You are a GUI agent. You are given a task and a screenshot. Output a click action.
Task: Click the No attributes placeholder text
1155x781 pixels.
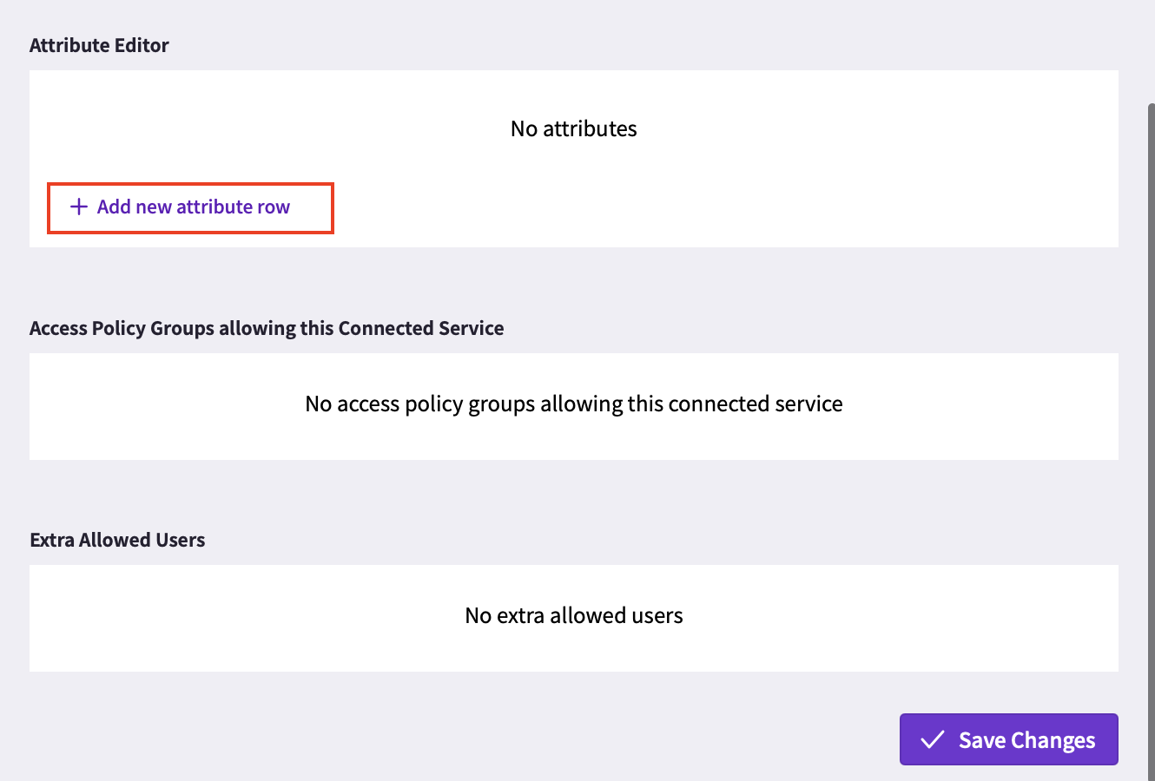click(573, 128)
